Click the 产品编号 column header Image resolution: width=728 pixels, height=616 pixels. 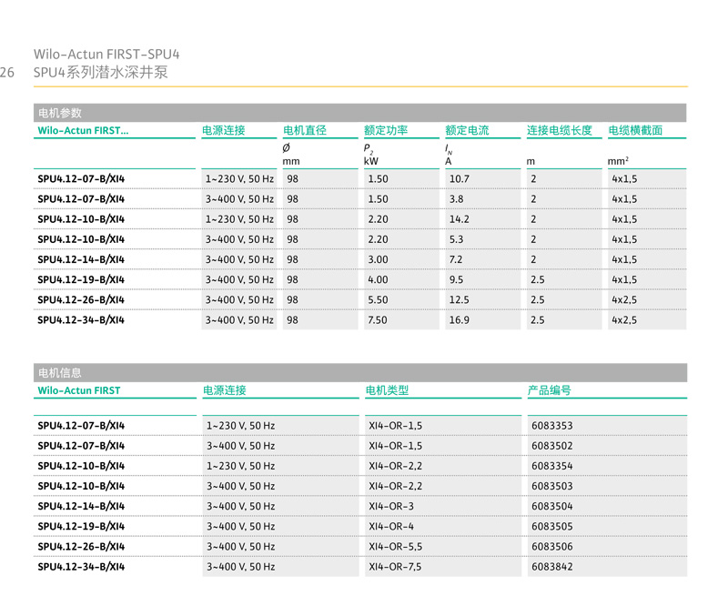pos(550,390)
